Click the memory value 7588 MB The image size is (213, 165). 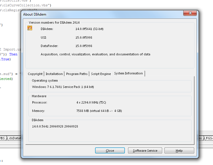pos(99,111)
